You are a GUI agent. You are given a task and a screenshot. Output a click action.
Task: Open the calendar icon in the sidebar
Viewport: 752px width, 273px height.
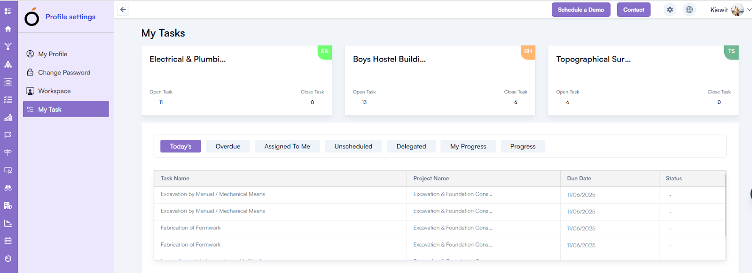(x=8, y=241)
